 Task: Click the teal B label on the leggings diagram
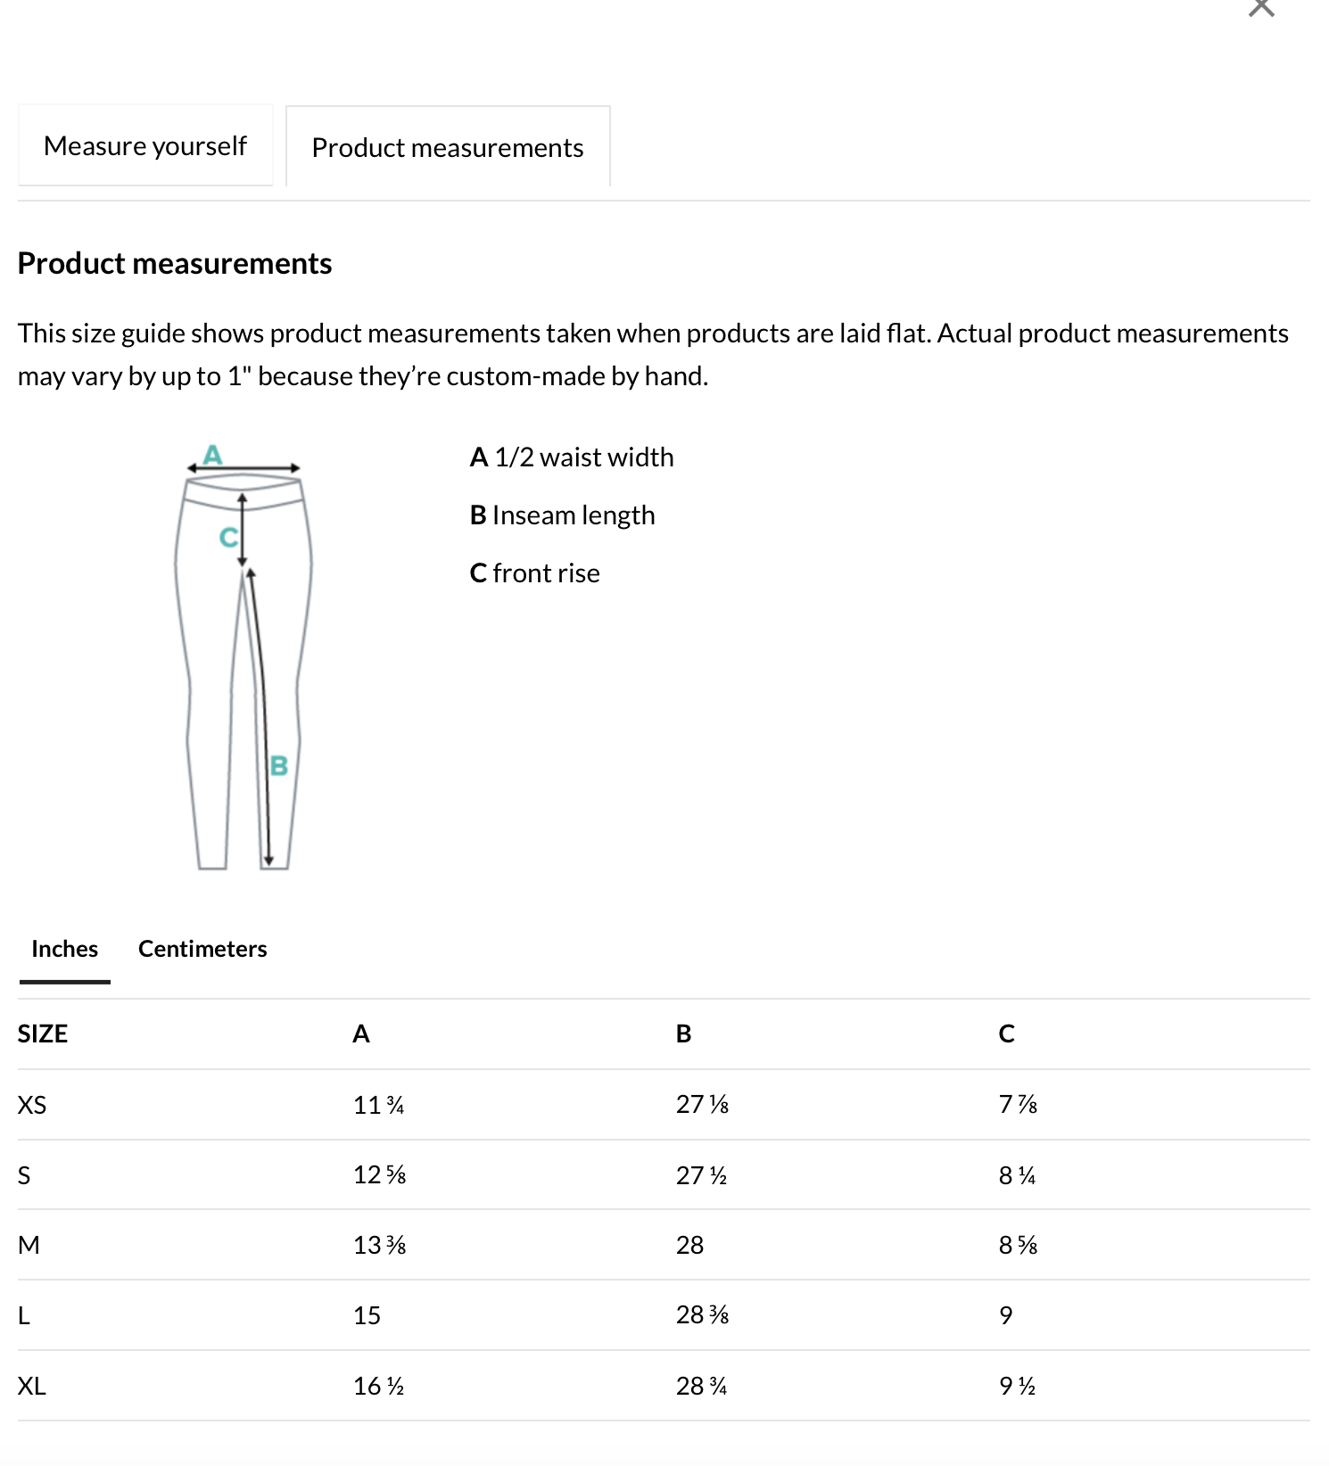(x=279, y=766)
